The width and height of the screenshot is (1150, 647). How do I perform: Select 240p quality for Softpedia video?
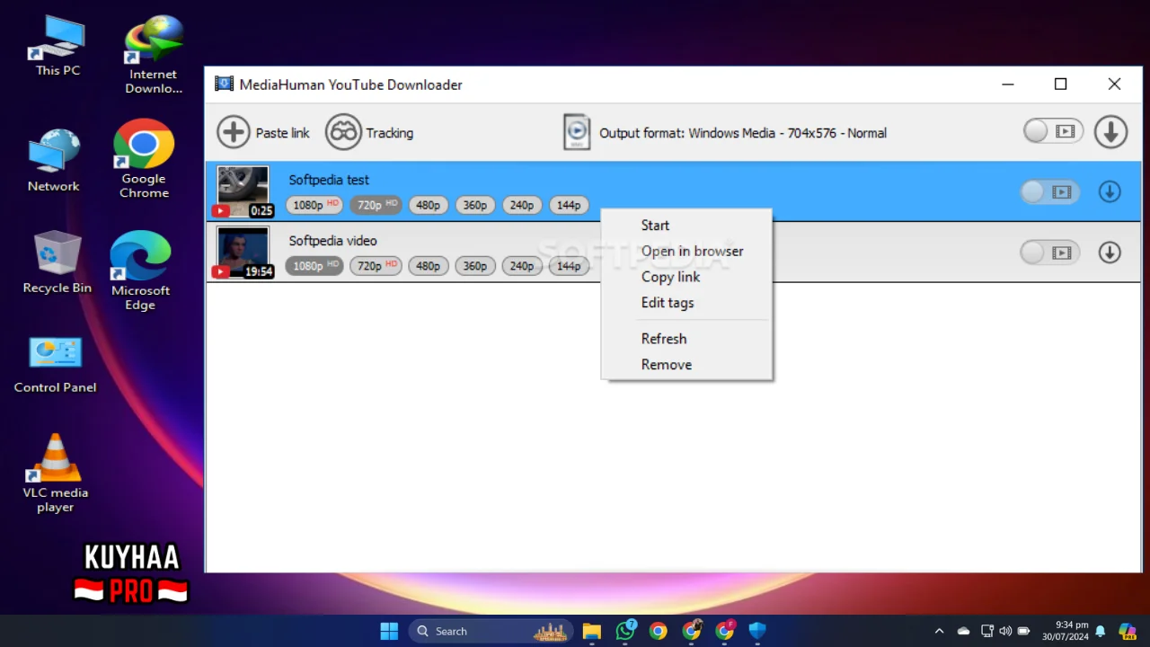pos(522,266)
